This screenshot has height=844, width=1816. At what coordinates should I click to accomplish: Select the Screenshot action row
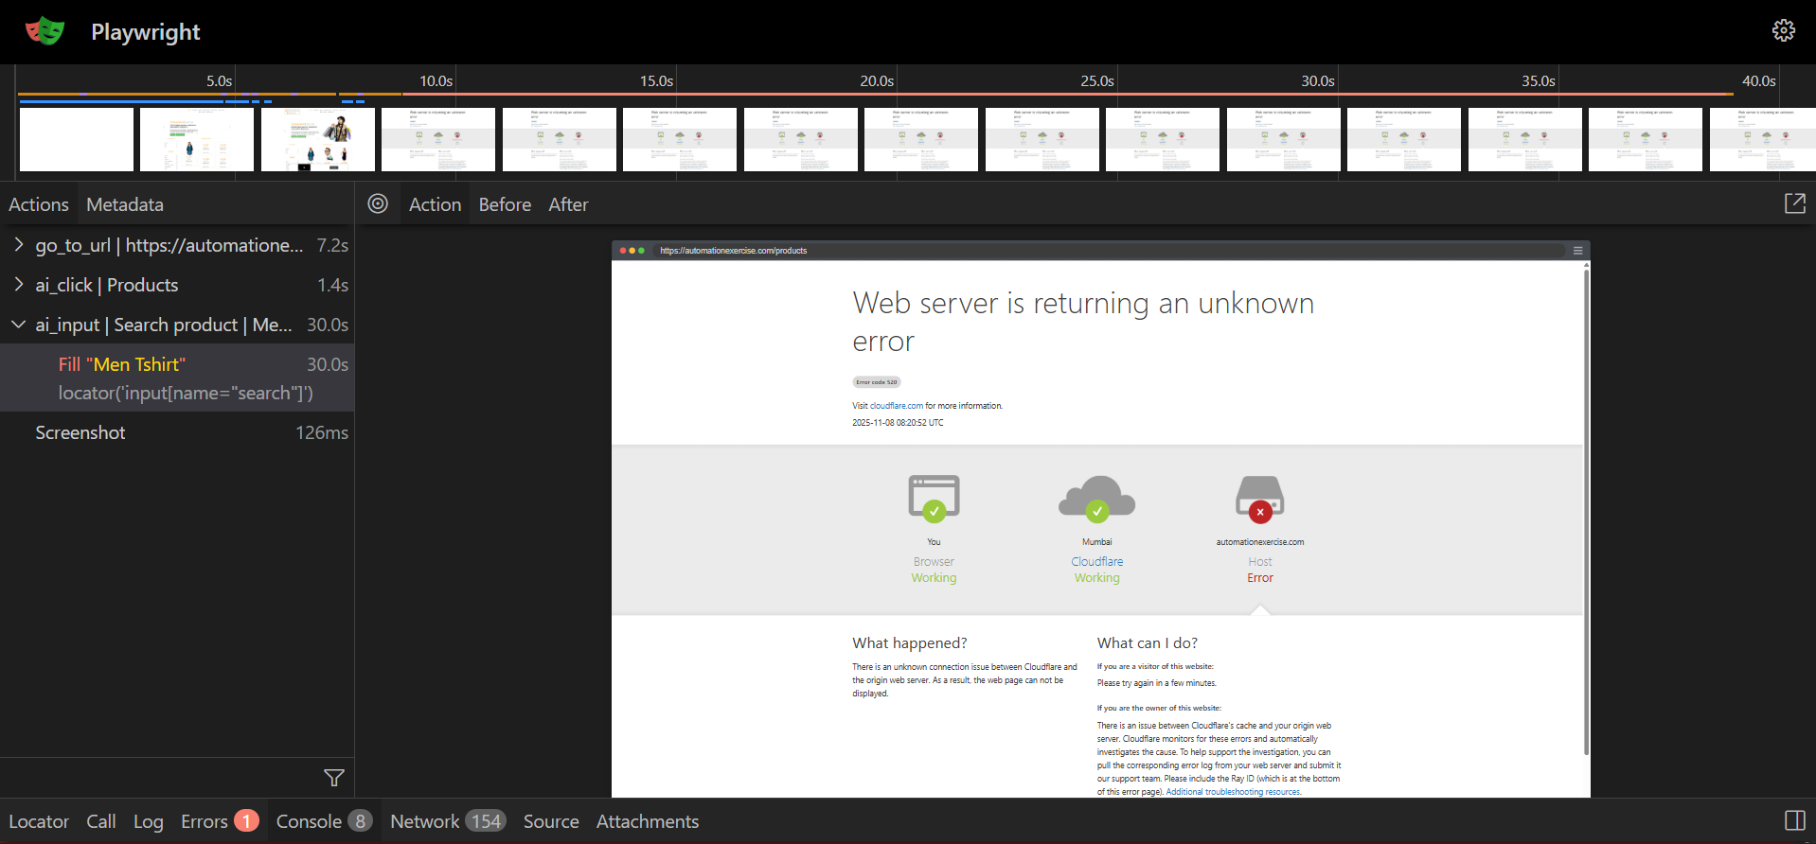click(177, 432)
